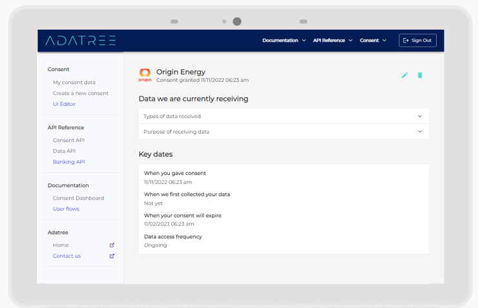Viewport: 478px width, 308px height.
Task: Click the sidebar API Reference section heading
Action: pyautogui.click(x=66, y=128)
